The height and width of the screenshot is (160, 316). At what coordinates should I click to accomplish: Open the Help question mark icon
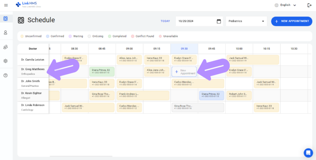click(x=6, y=75)
